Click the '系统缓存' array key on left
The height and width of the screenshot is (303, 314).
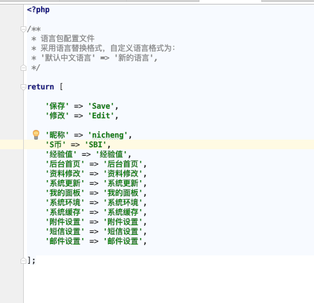[x=65, y=212]
